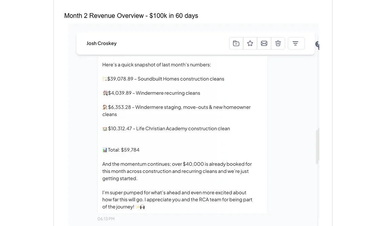Star the Josh Croskey conversation
Screen dimensions: 386x226
[250, 43]
